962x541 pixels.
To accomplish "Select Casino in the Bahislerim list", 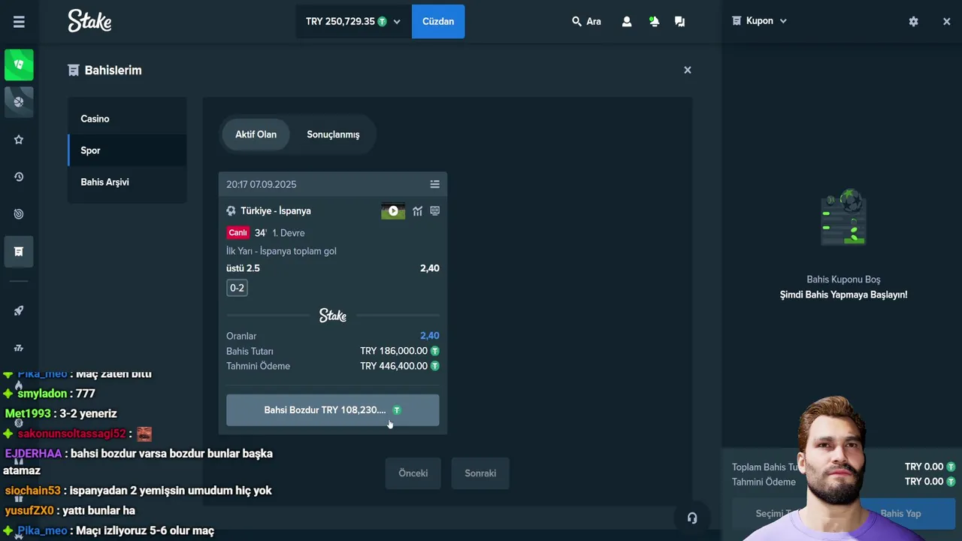I will tap(127, 119).
